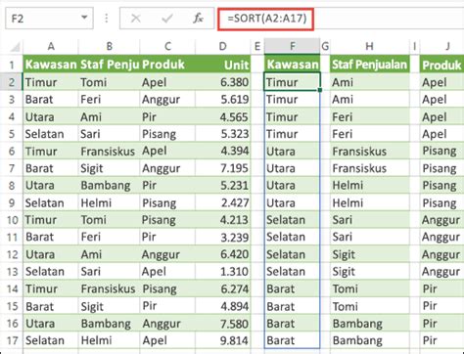Screen dimensions: 464x354
Task: Click 'Utara' in row 6 column F
Action: pyautogui.click(x=292, y=152)
